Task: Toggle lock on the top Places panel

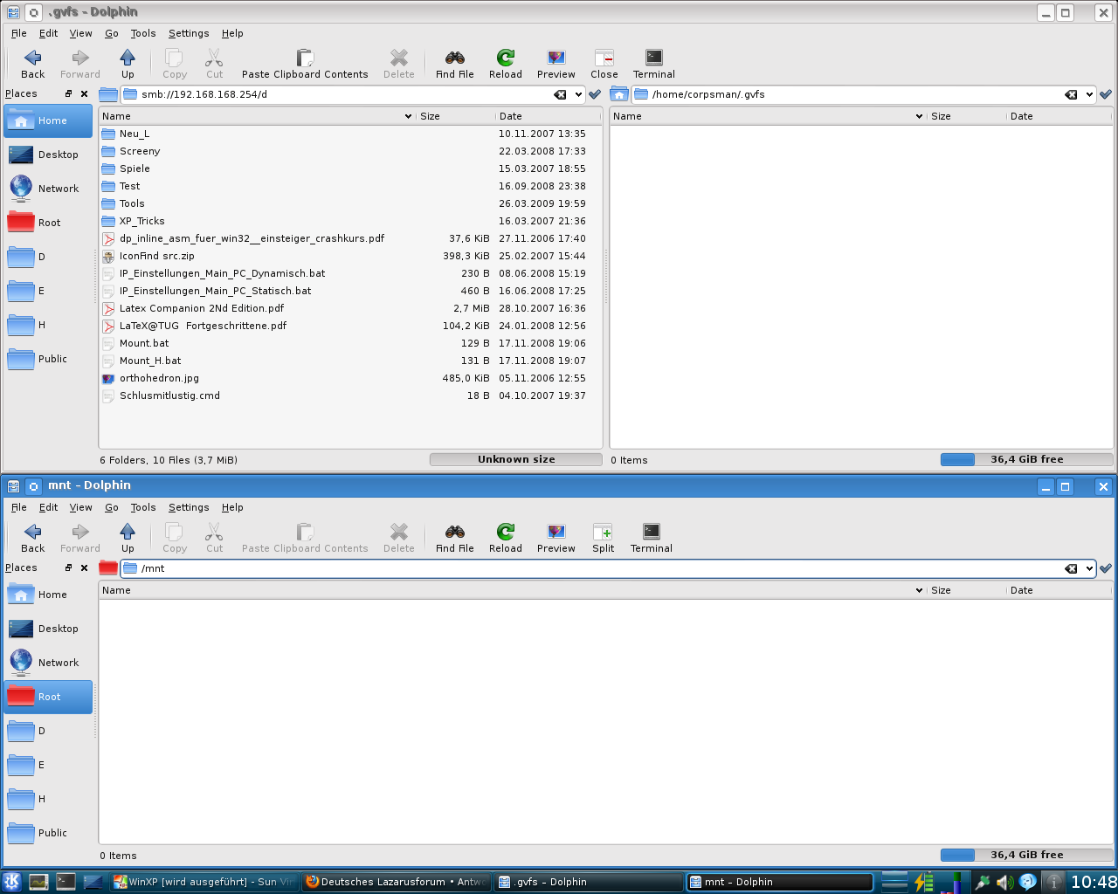Action: [x=68, y=93]
